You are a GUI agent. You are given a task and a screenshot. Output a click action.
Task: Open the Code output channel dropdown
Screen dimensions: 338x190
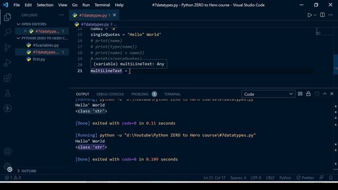point(268,94)
